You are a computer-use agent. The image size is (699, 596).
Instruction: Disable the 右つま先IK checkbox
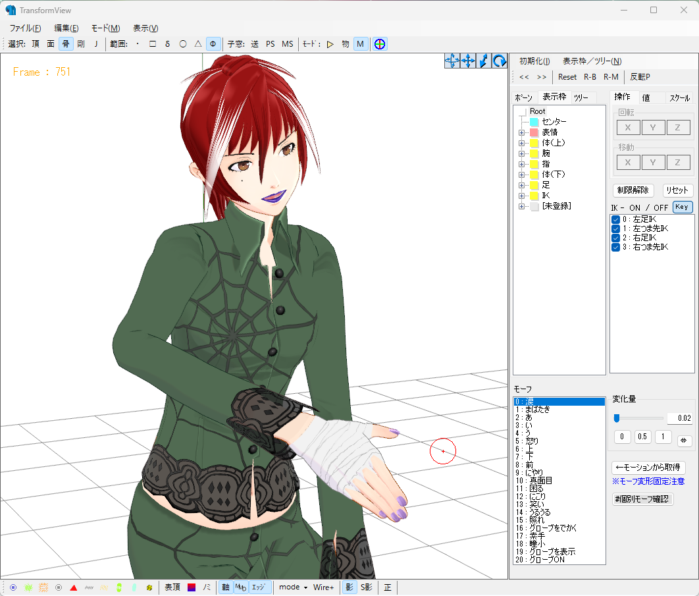tap(615, 247)
